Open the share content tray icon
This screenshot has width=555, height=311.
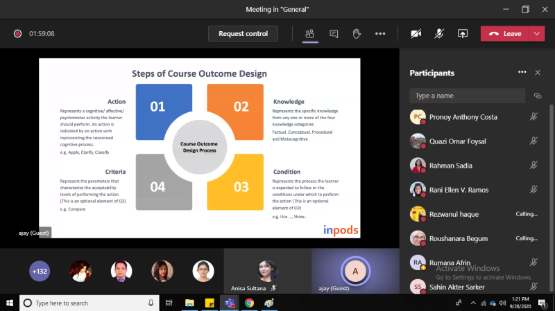pyautogui.click(x=462, y=33)
